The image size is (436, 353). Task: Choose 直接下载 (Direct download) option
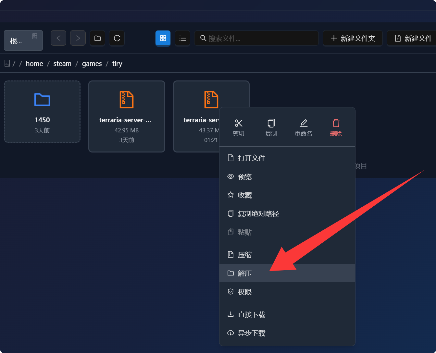287,314
